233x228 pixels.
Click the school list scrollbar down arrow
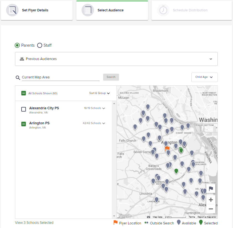pos(114,216)
